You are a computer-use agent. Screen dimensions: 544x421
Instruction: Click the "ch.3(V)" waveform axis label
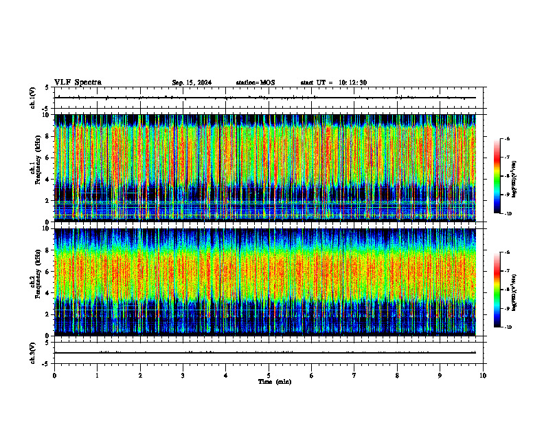(x=33, y=353)
